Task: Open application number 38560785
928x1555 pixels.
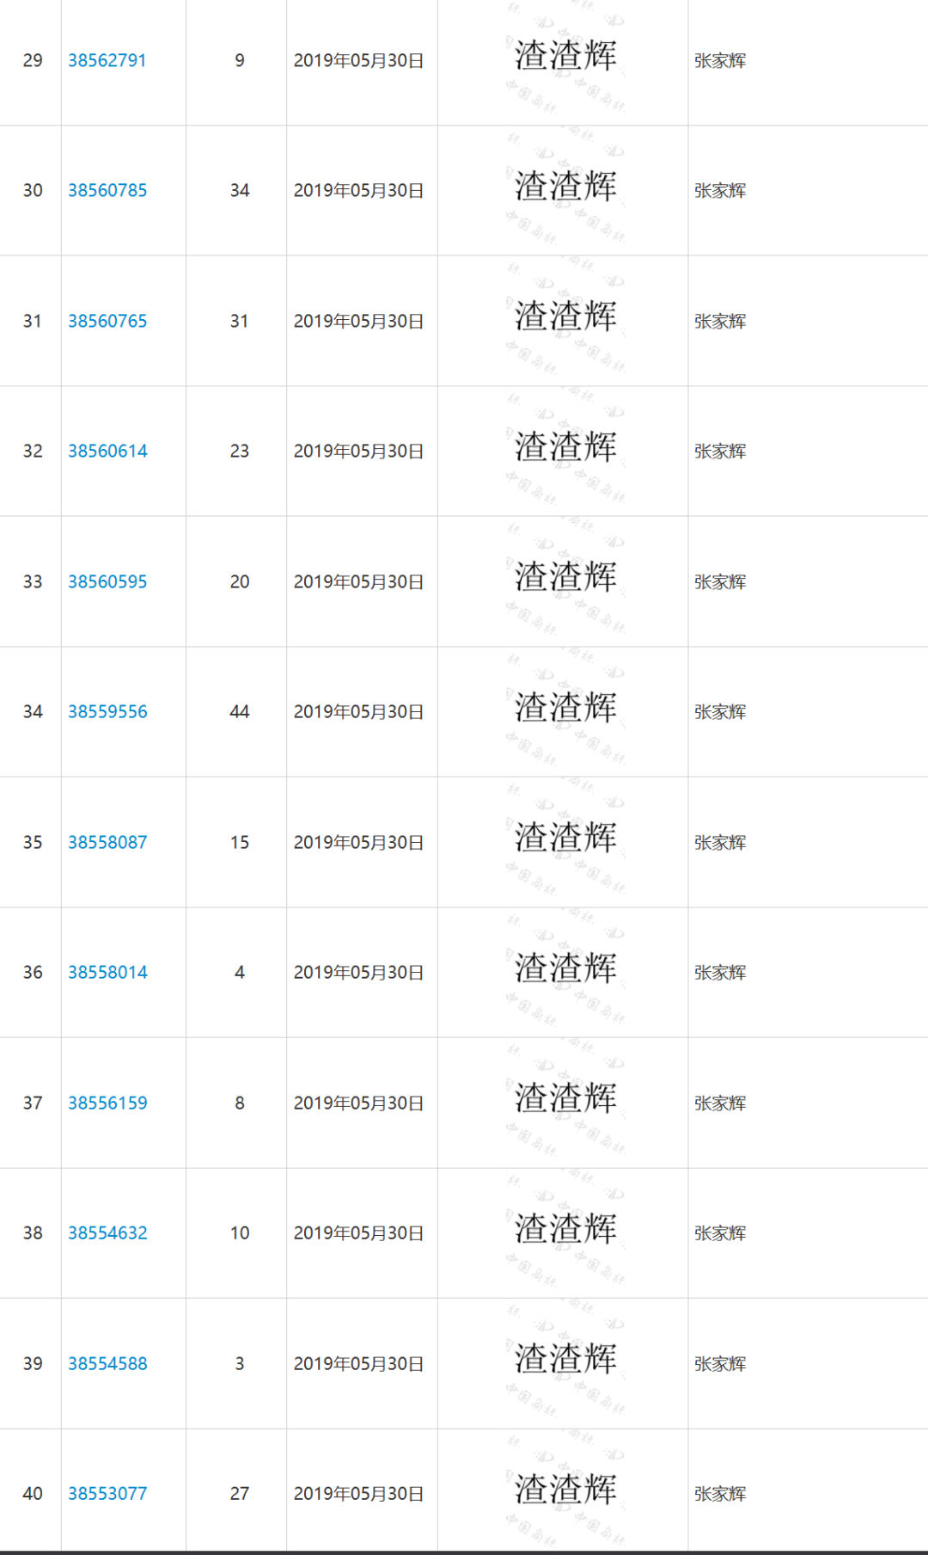Action: tap(107, 190)
